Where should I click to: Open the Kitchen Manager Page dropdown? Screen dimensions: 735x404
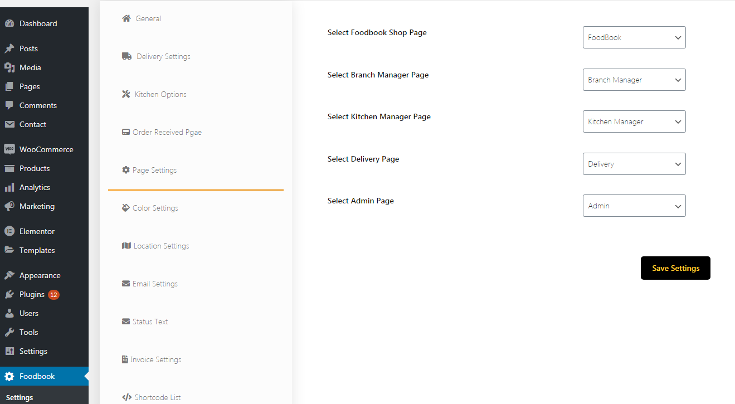[634, 121]
